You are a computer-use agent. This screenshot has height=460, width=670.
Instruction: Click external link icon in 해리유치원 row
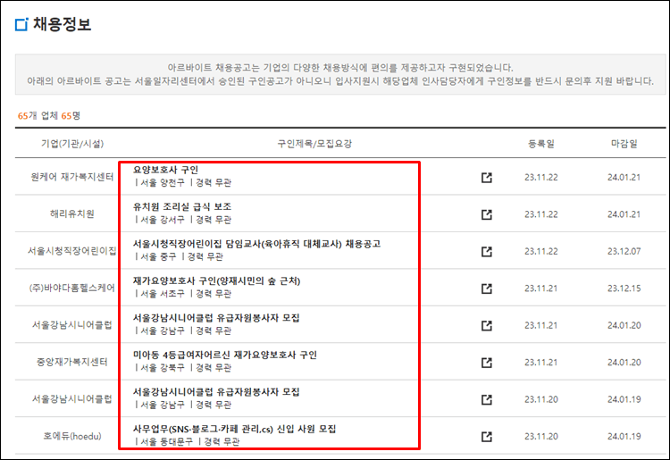(486, 214)
